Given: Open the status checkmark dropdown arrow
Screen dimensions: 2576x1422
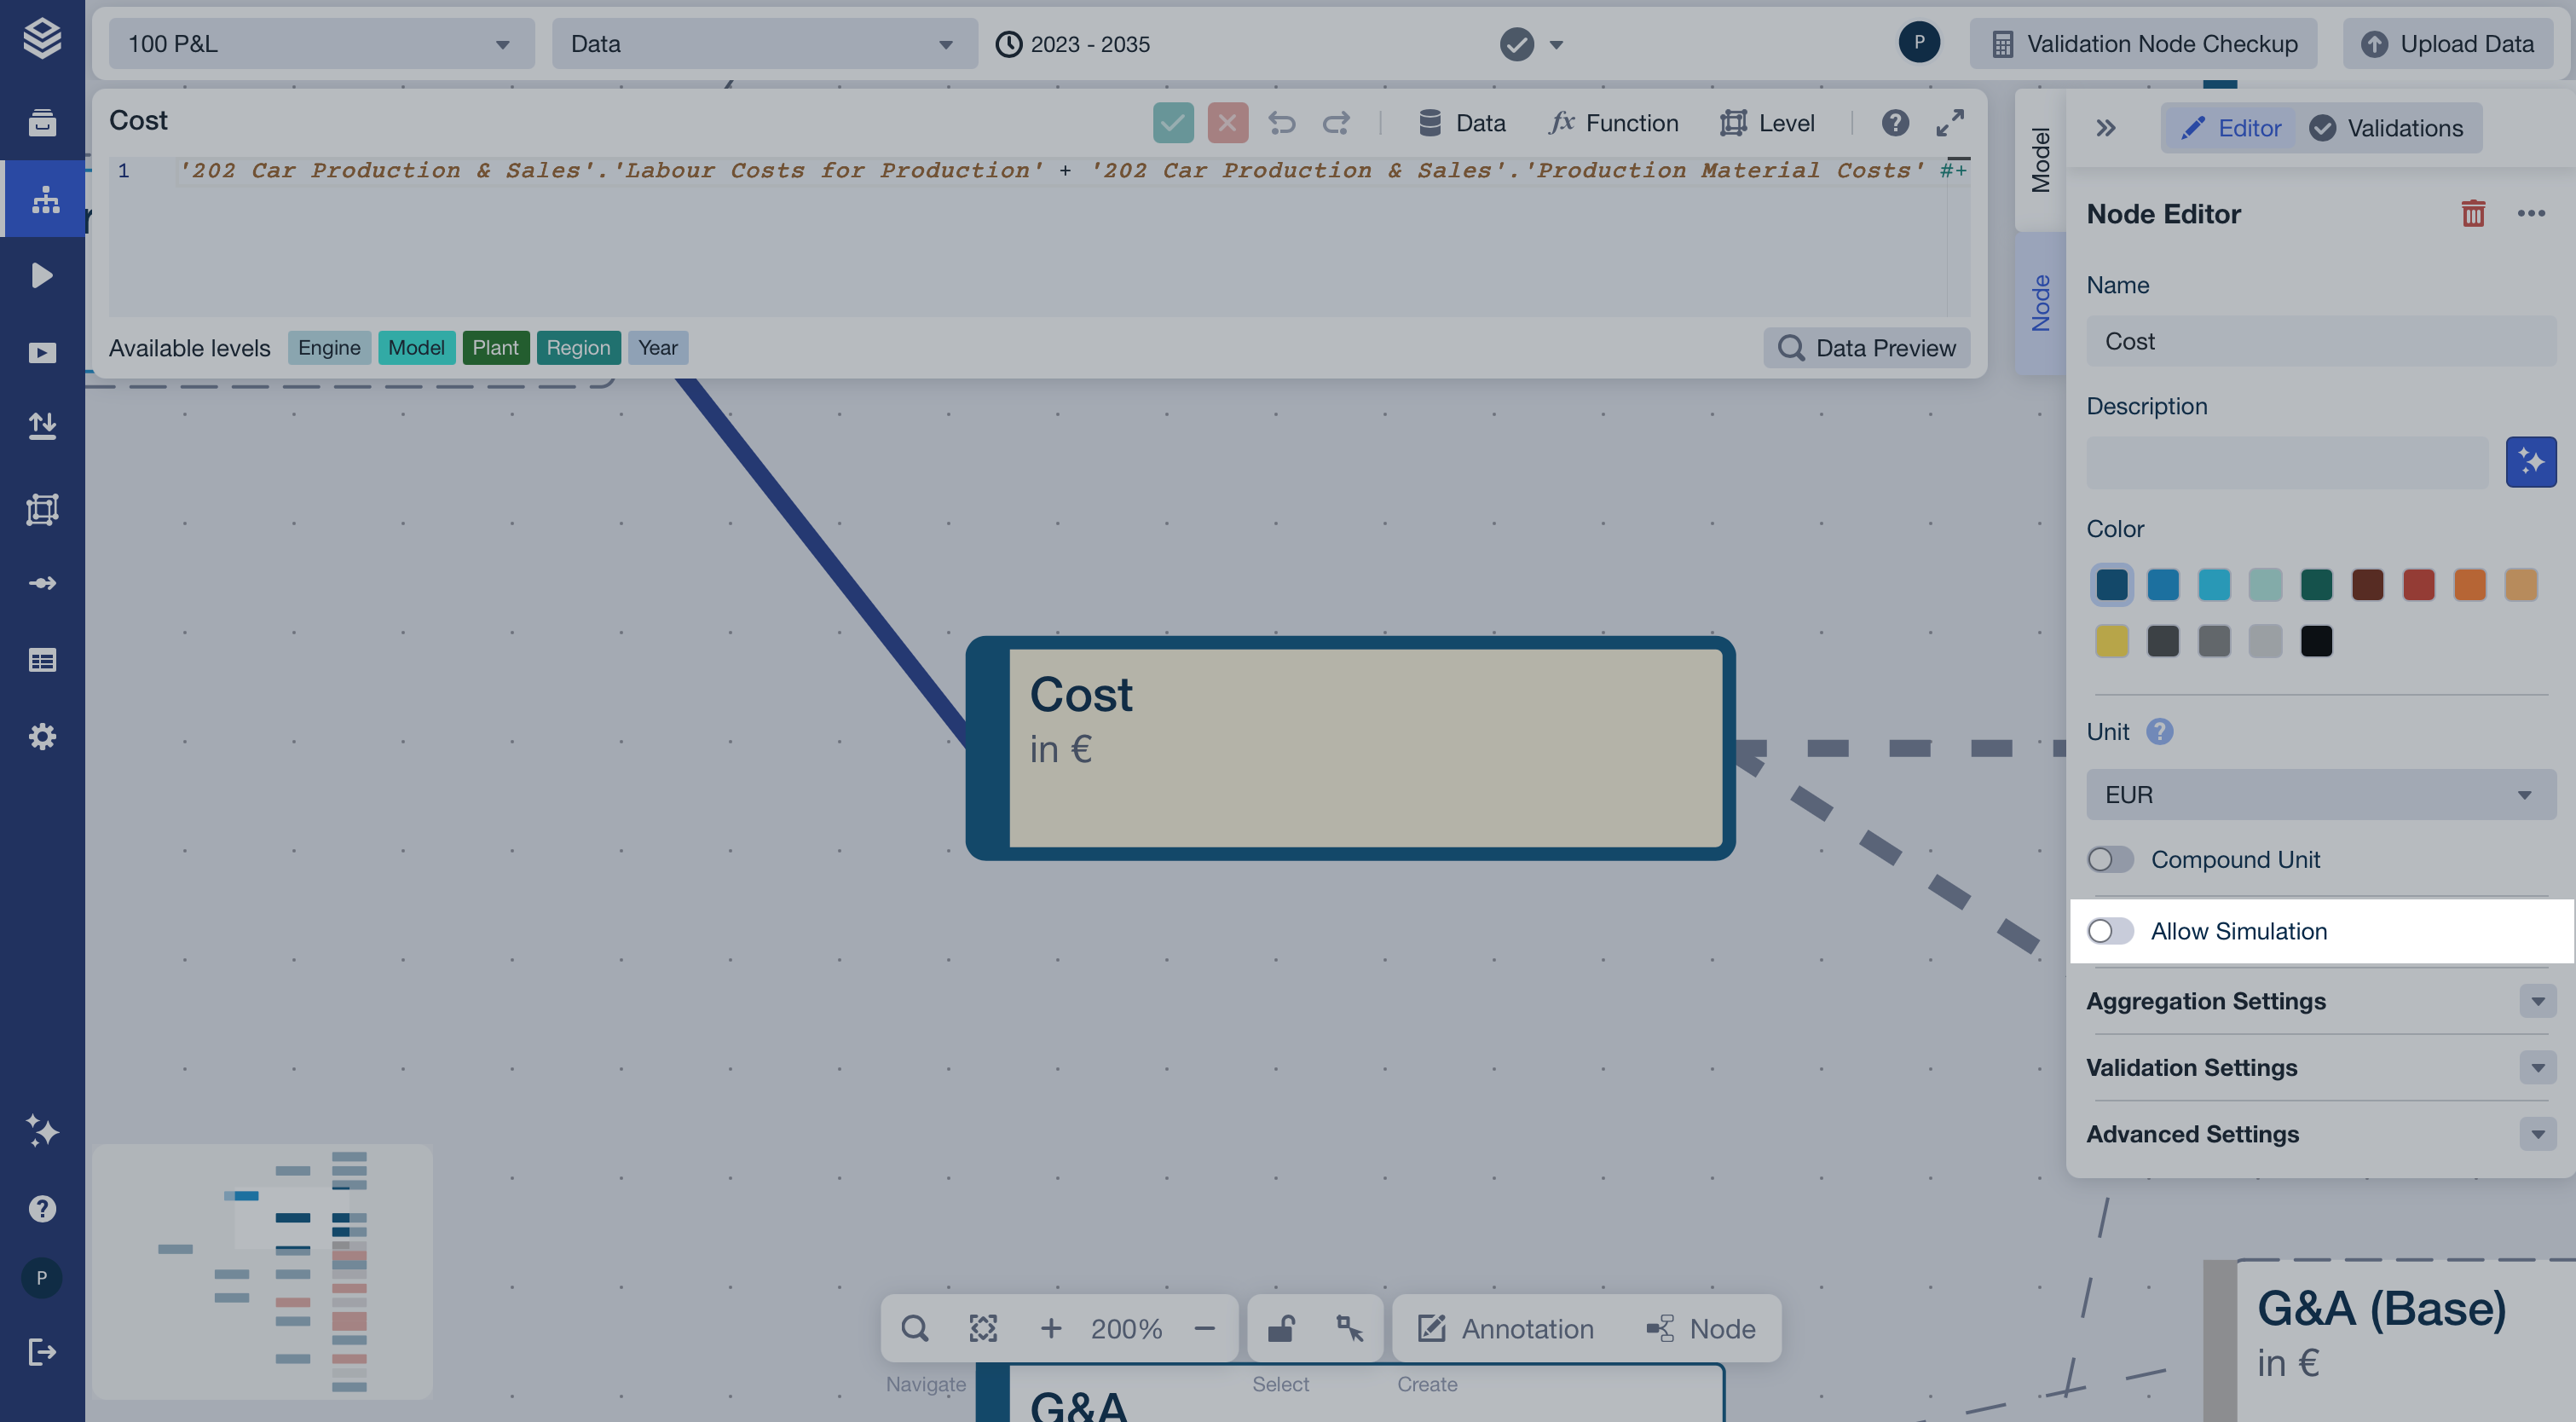Looking at the screenshot, I should pyautogui.click(x=1556, y=44).
